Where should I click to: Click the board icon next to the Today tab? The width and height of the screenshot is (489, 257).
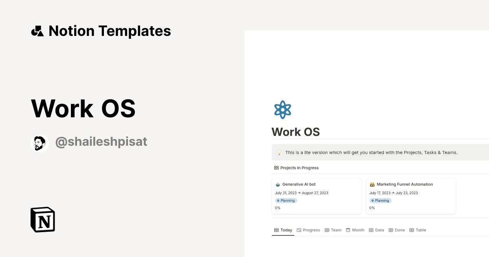(275, 230)
